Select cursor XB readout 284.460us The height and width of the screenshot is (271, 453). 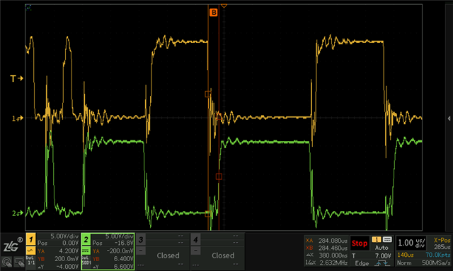coord(333,248)
